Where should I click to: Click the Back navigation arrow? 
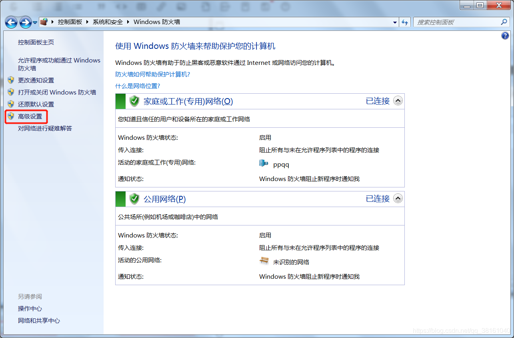point(11,22)
